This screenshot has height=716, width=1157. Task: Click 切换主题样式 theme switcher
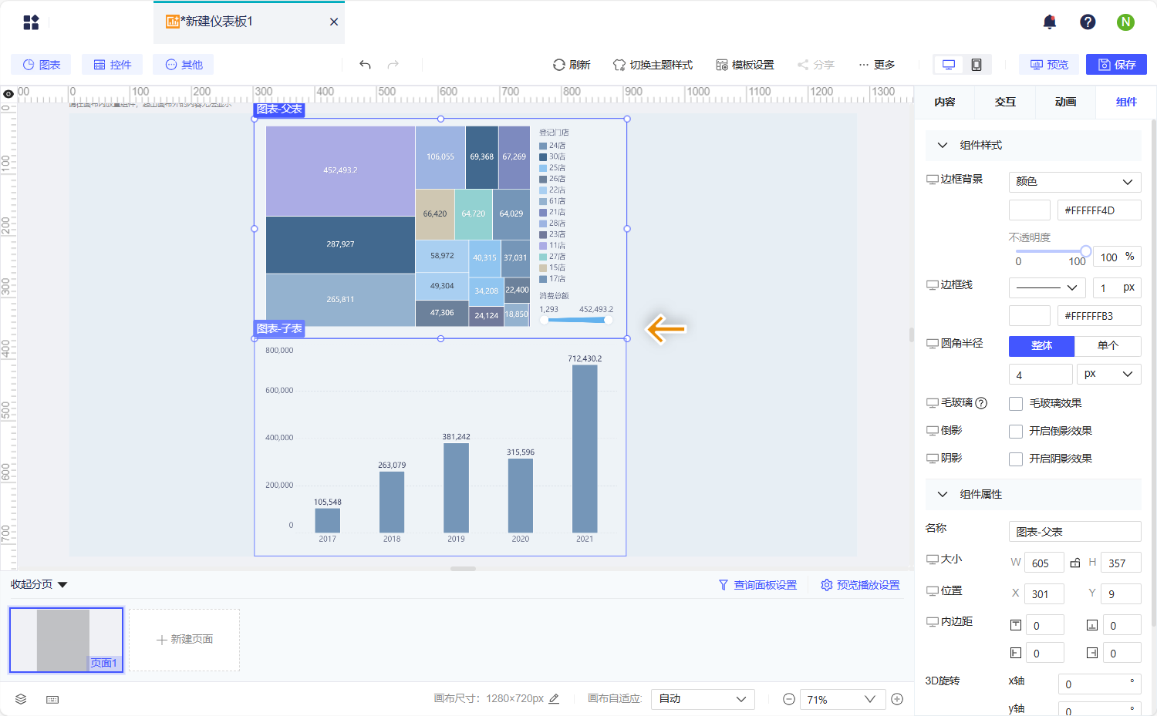point(653,65)
